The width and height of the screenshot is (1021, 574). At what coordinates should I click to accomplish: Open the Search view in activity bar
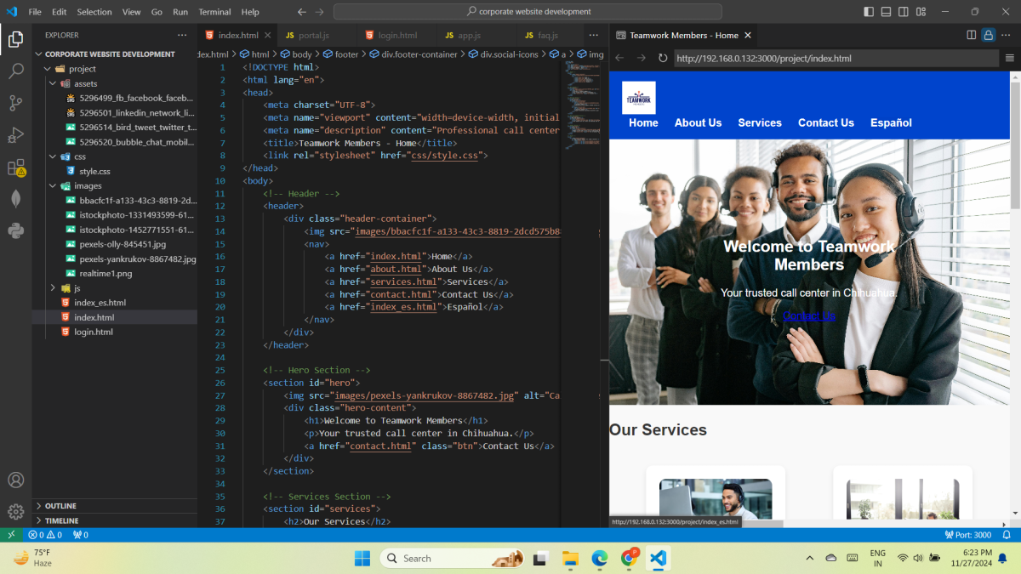15,71
